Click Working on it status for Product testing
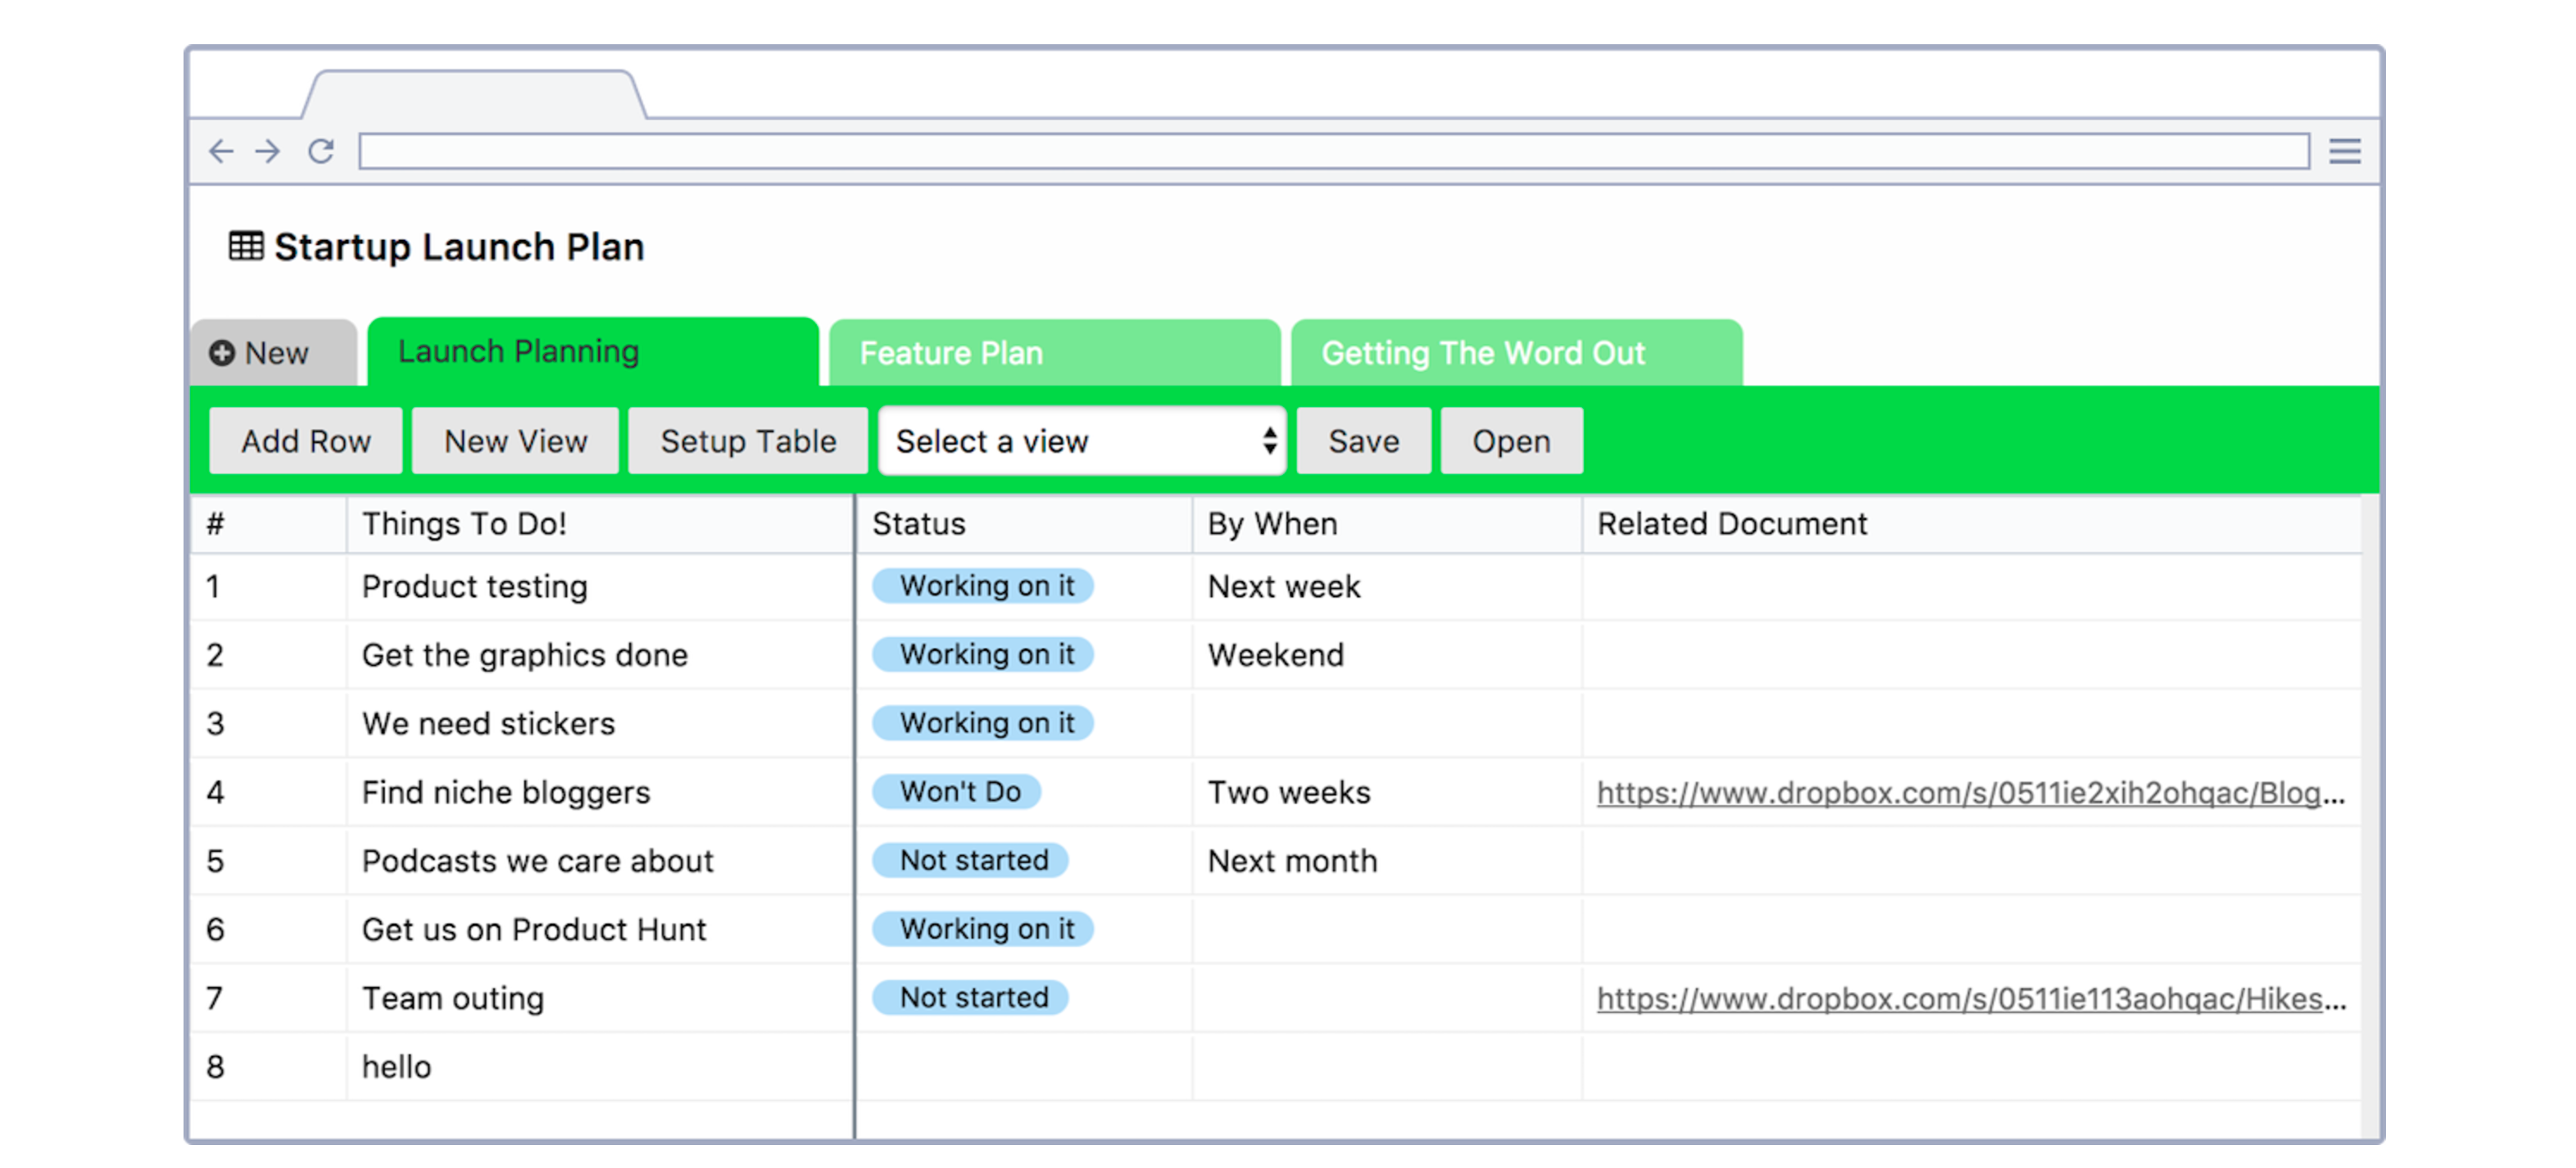Viewport: 2576px width, 1168px height. click(x=983, y=586)
